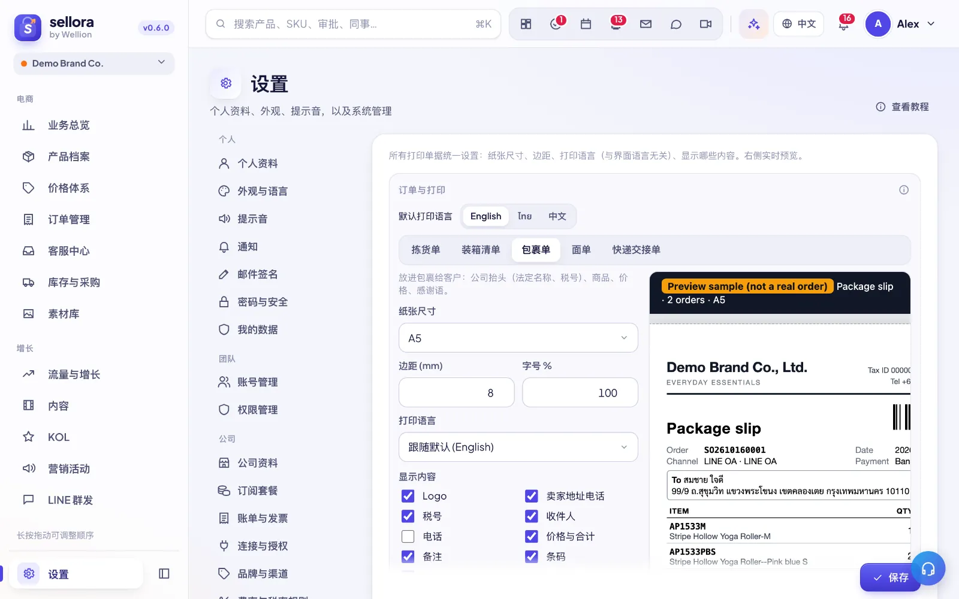Expand the 打印语言 dropdown
The height and width of the screenshot is (599, 959).
click(518, 447)
